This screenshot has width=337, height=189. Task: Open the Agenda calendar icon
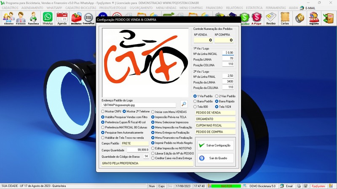[62, 18]
